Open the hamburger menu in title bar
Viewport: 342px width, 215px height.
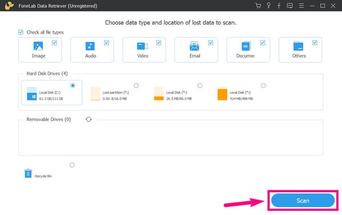pyautogui.click(x=302, y=6)
